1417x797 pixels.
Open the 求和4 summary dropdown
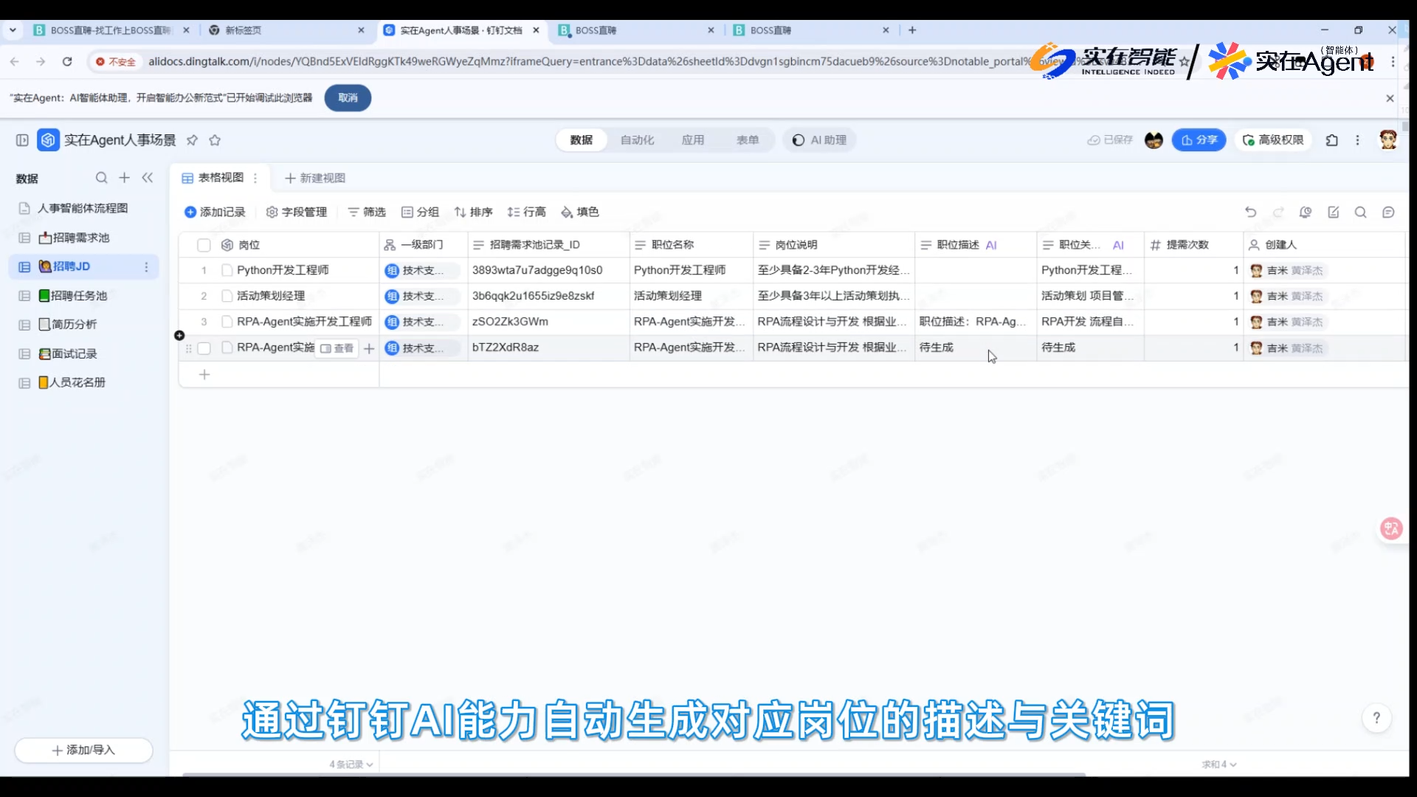[x=1218, y=765]
